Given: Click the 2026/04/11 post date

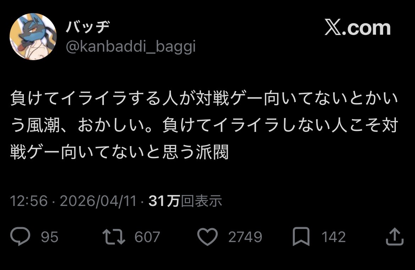Looking at the screenshot, I should 98,201.
